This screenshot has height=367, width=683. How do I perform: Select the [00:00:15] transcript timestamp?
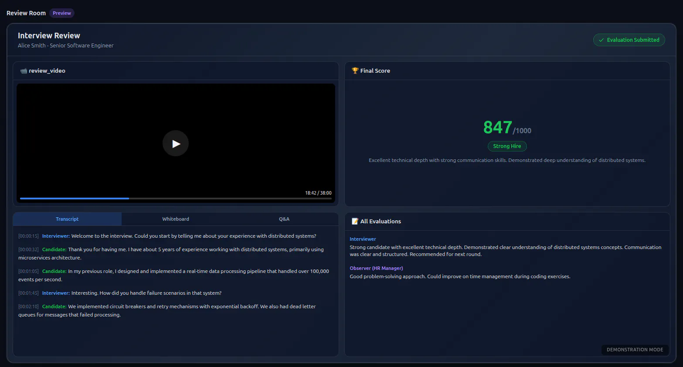click(28, 236)
